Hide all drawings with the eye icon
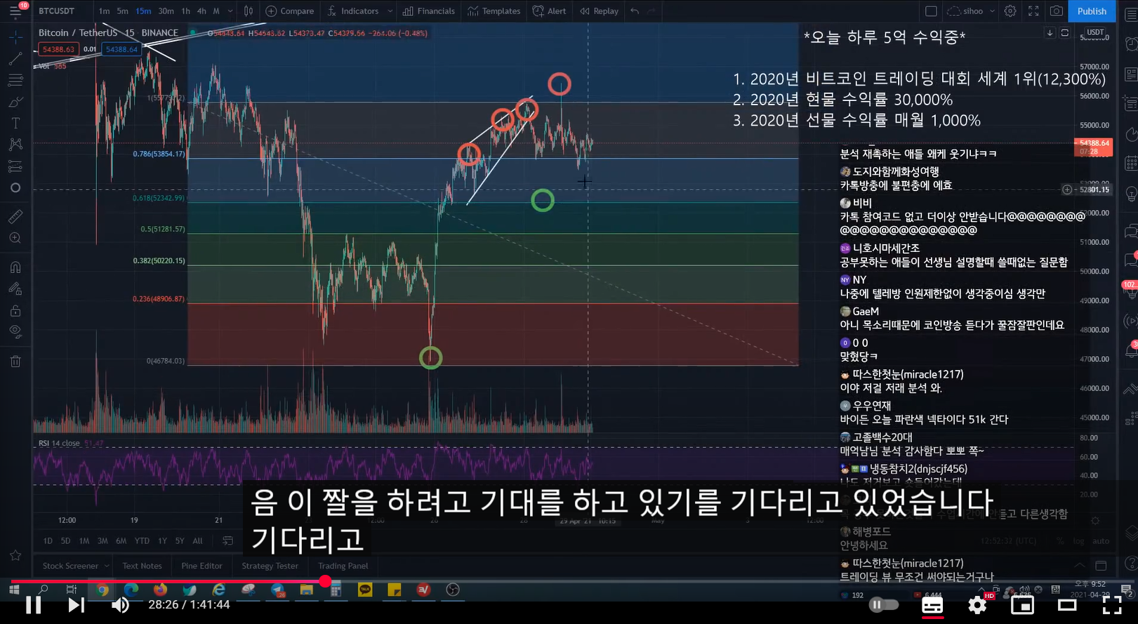Viewport: 1138px width, 624px height. tap(15, 331)
